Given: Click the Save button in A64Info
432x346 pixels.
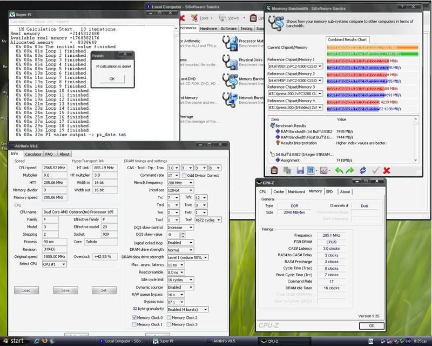Looking at the screenshot, I should click(x=65, y=290).
